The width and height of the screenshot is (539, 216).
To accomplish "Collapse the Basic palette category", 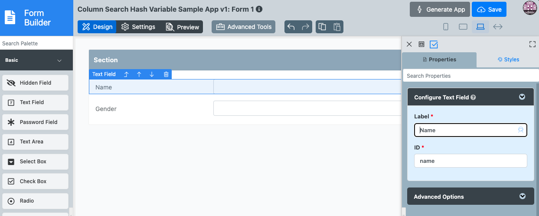I will coord(59,60).
